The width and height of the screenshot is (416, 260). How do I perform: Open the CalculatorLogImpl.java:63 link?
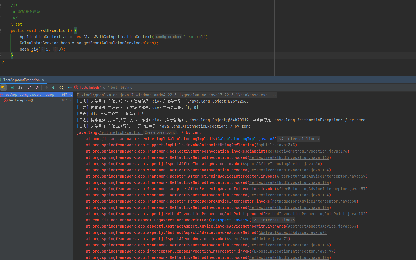click(x=246, y=139)
